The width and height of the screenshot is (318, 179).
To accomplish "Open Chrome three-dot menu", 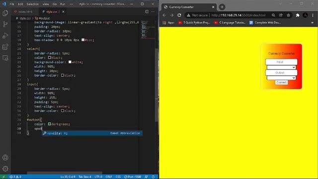I will tap(313, 15).
